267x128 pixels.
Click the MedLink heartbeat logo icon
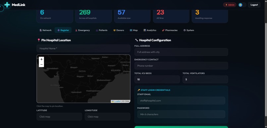pos(7,5)
